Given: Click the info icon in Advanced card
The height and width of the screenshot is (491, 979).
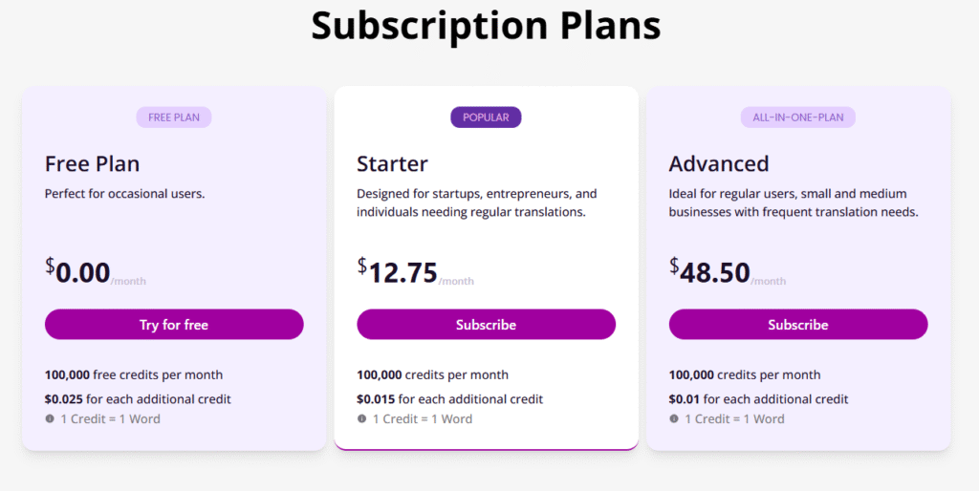Looking at the screenshot, I should coord(674,418).
